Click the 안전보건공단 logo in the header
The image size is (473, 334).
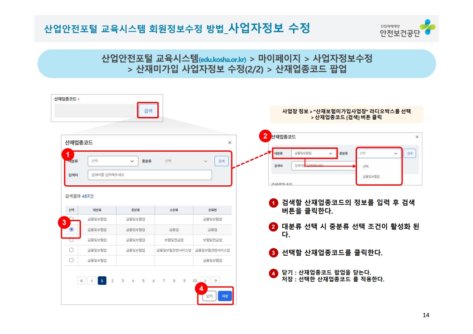407,28
